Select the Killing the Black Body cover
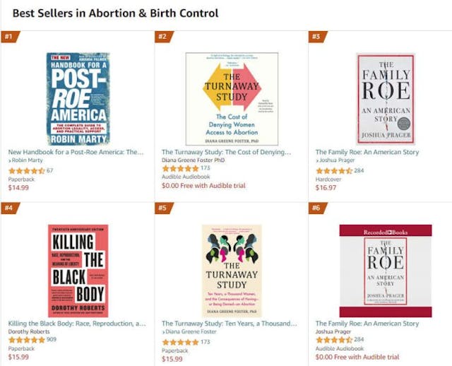 coord(78,271)
